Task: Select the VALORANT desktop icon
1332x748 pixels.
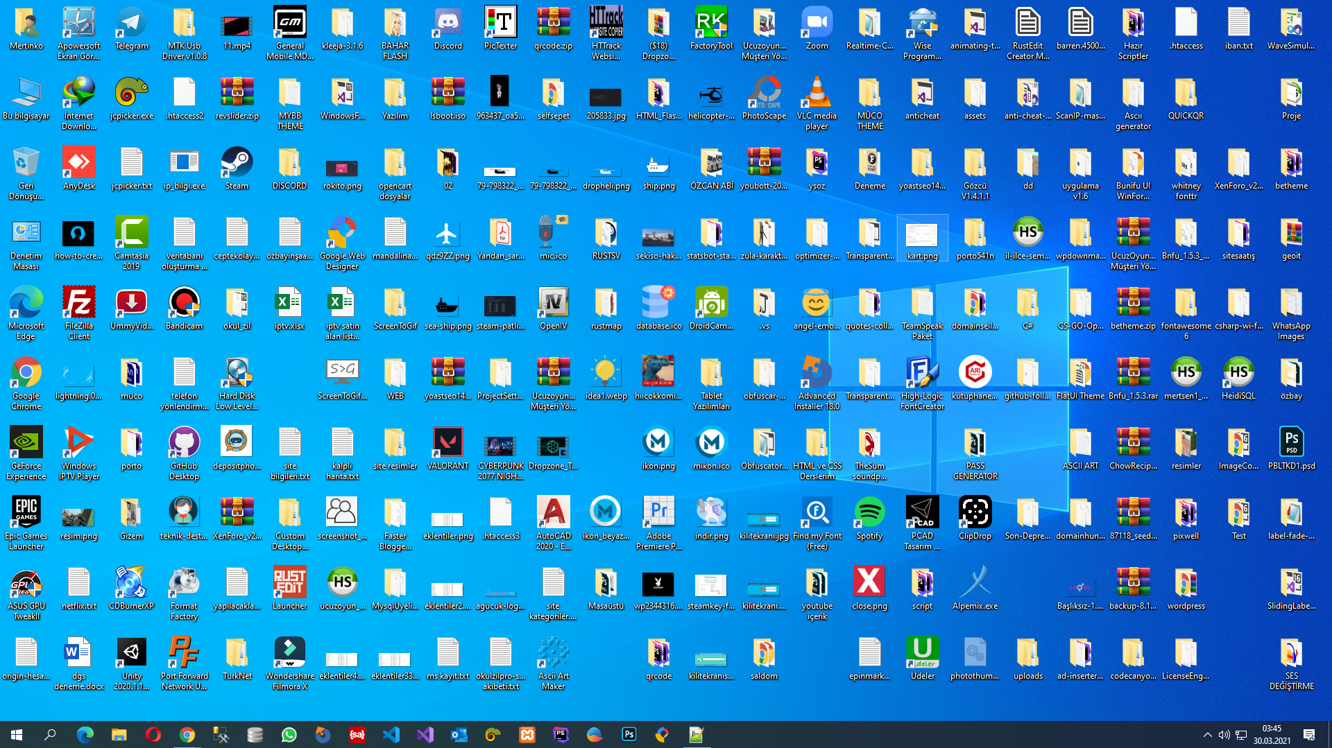Action: (x=448, y=449)
